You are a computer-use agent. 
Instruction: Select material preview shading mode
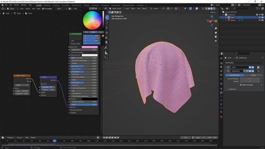pos(212,8)
